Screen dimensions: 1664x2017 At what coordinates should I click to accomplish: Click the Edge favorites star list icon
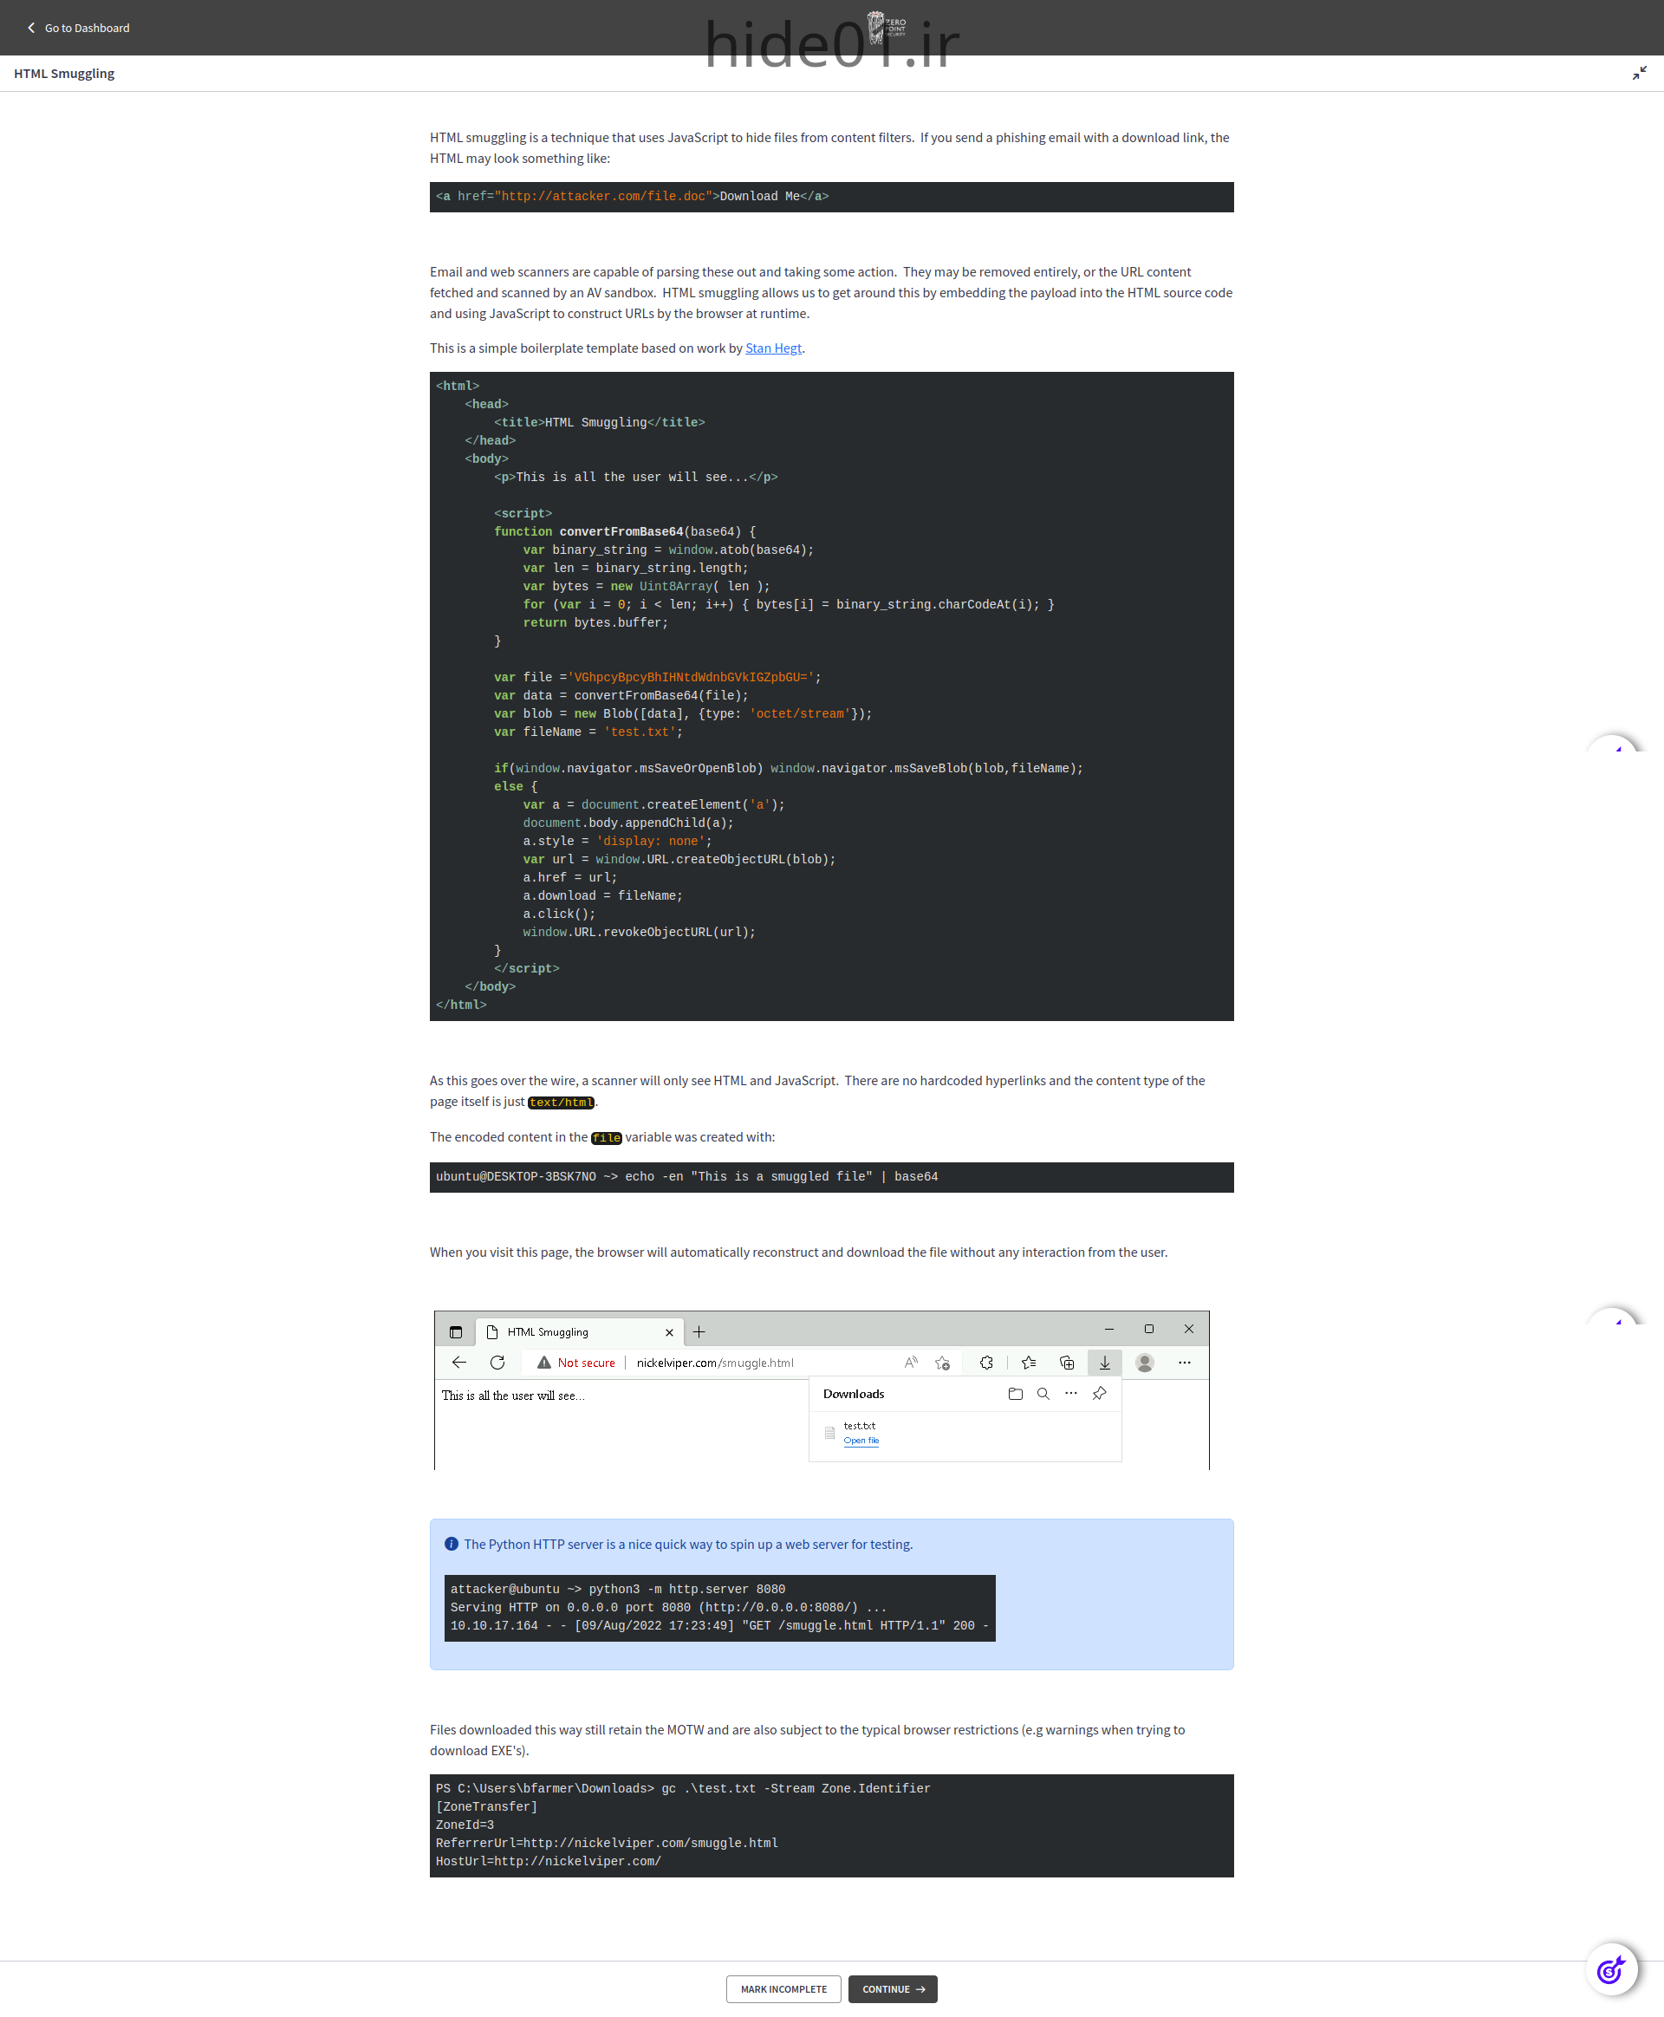pos(1029,1363)
